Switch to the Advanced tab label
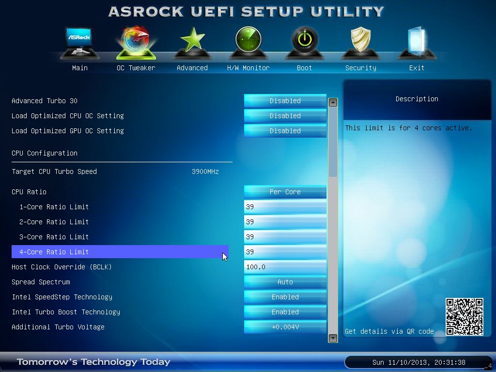496x372 pixels. (x=192, y=68)
